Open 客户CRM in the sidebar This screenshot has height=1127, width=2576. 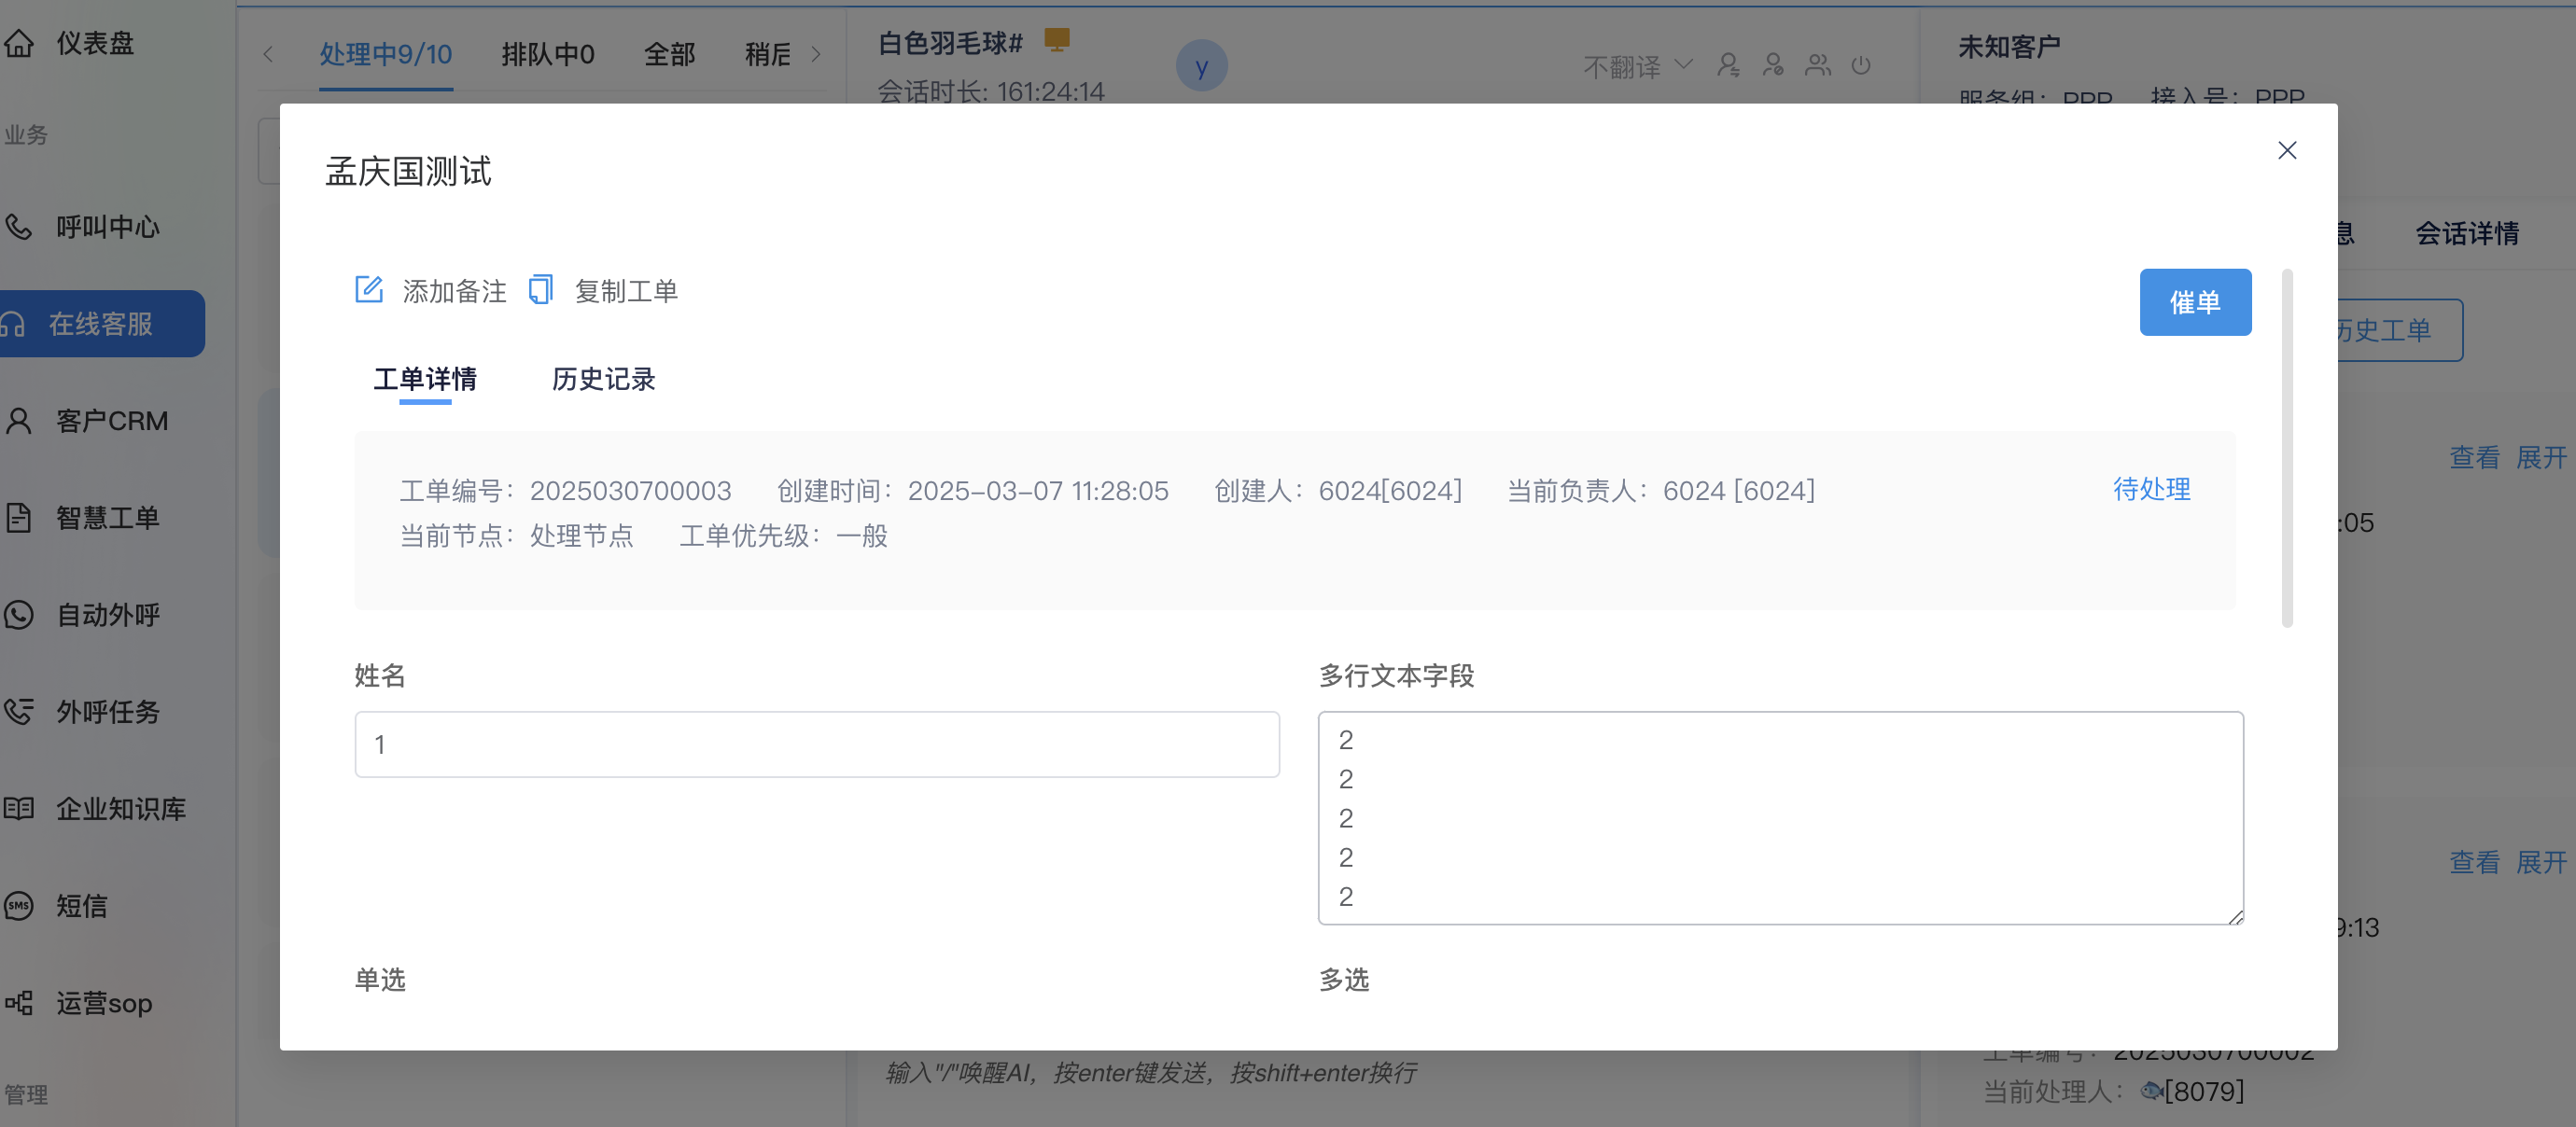[112, 421]
